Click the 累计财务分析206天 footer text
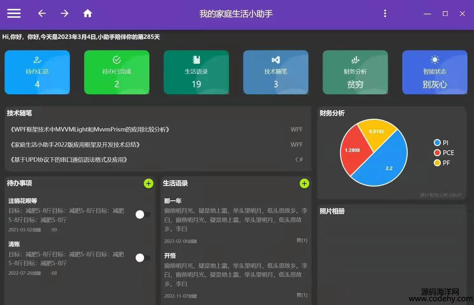Screen dimensions: 474x305 (441, 195)
